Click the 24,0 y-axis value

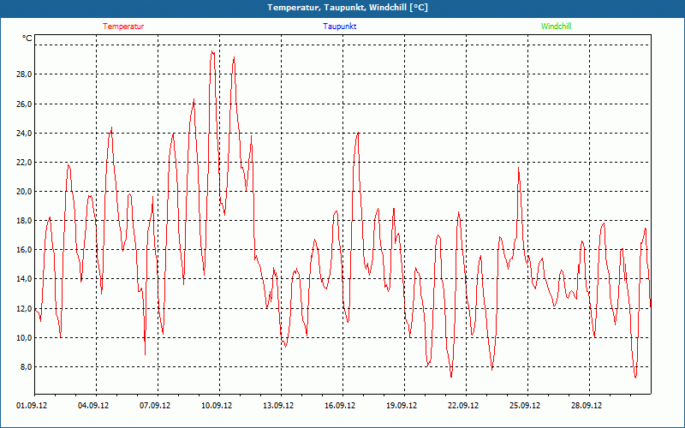(x=24, y=134)
